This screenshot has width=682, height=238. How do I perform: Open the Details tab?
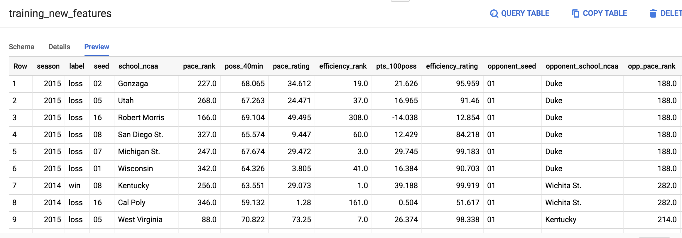[59, 47]
